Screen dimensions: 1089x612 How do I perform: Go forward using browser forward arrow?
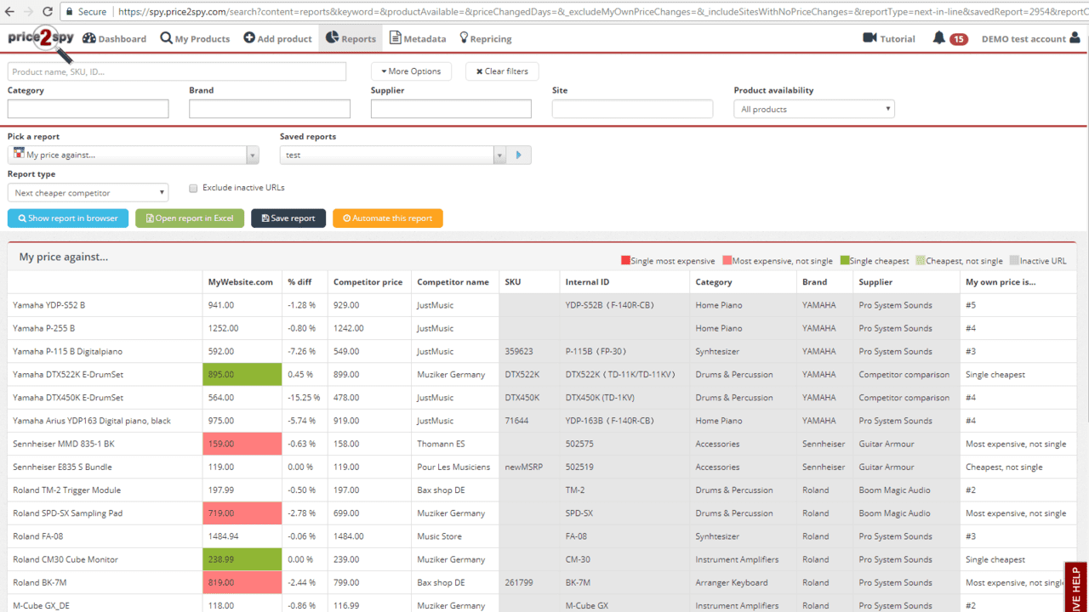28,12
